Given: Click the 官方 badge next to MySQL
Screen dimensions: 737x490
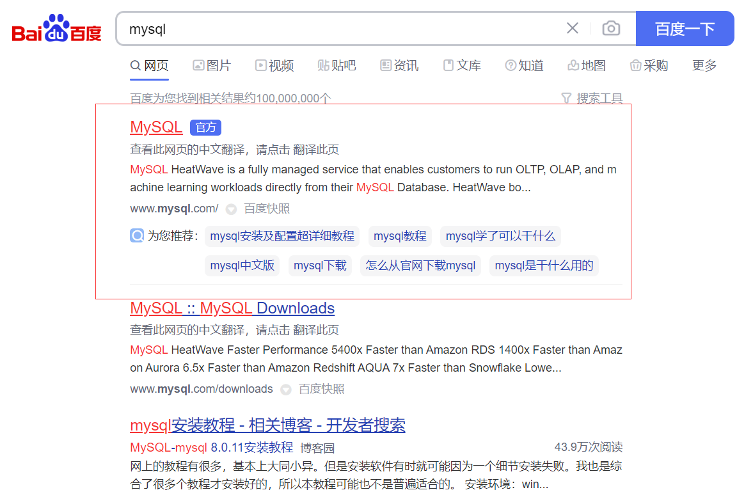Looking at the screenshot, I should point(205,127).
